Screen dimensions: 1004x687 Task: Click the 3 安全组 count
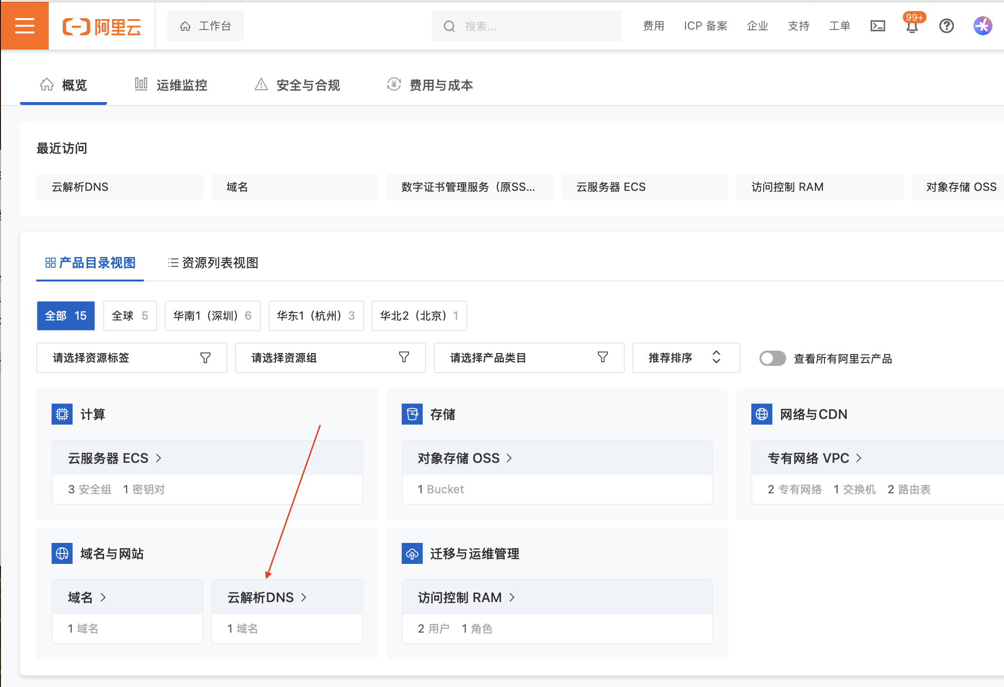[x=90, y=489]
